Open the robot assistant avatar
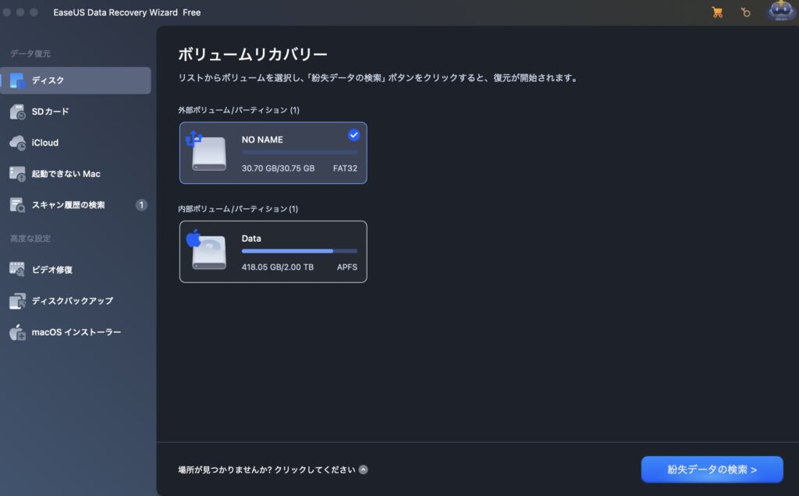The image size is (799, 496). pyautogui.click(x=781, y=11)
